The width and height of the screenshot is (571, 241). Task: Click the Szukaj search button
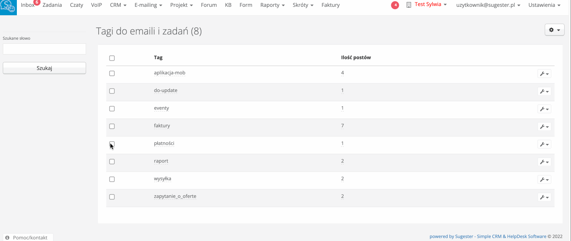45,68
